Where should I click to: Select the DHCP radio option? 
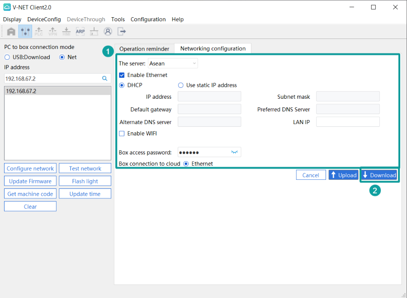[x=122, y=85]
